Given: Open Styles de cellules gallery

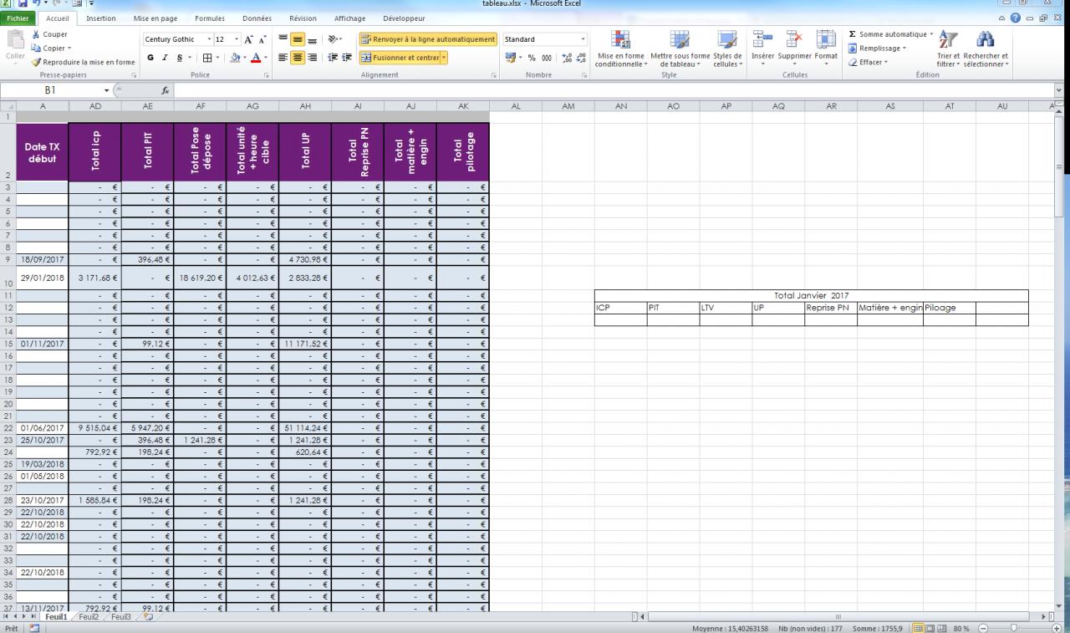Looking at the screenshot, I should pyautogui.click(x=726, y=48).
